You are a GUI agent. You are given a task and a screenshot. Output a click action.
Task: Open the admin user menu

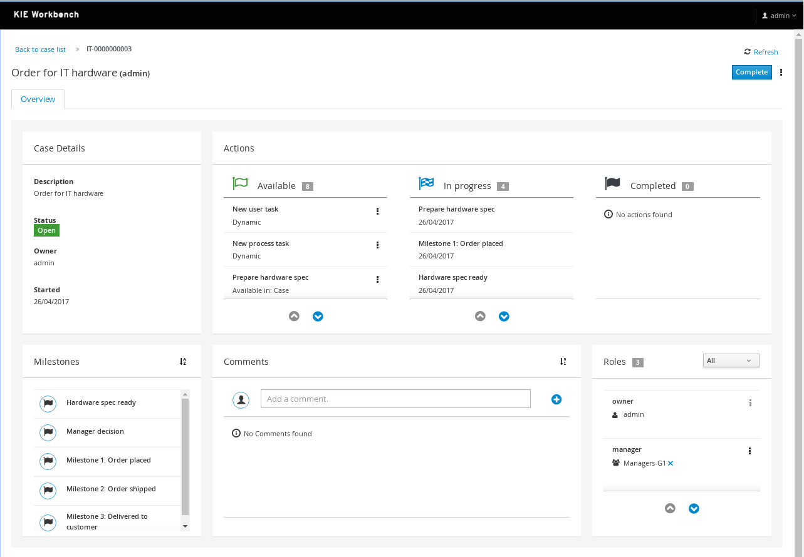click(x=779, y=16)
